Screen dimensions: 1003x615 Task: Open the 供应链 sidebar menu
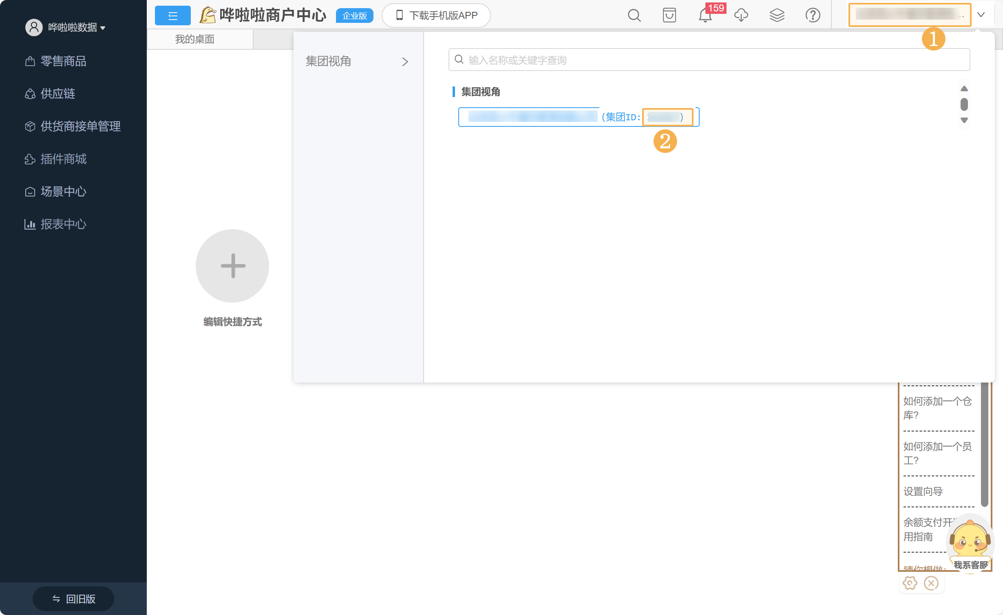tap(57, 94)
